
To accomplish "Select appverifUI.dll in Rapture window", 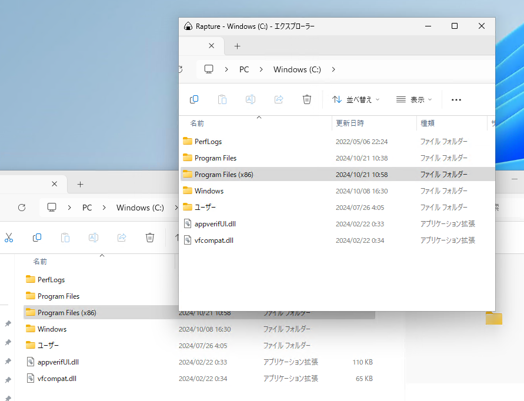I will click(x=338, y=223).
